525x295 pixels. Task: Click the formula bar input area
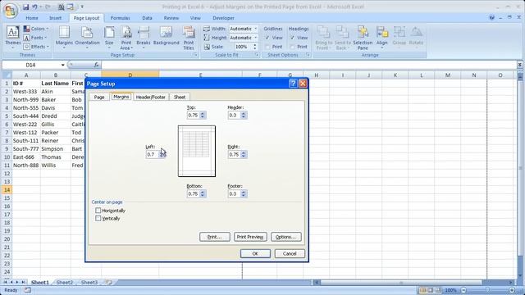click(308, 65)
